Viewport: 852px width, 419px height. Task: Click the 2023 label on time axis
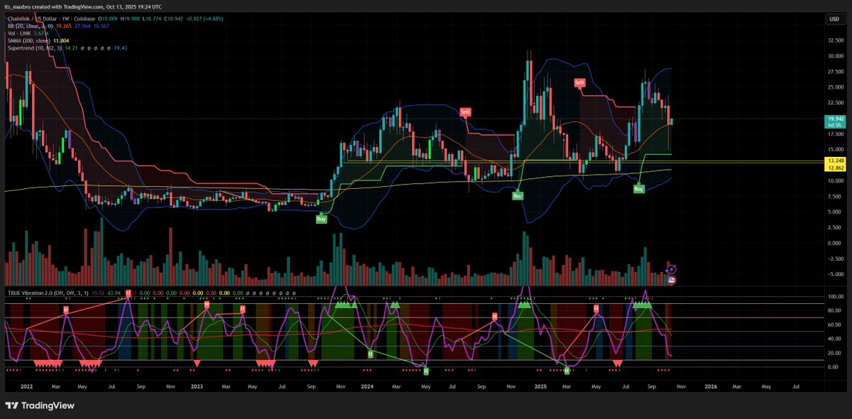[x=197, y=386]
